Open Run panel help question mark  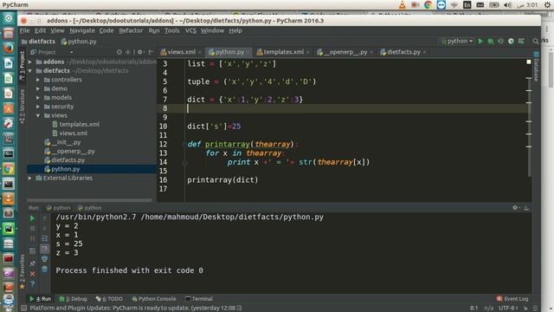coord(32,284)
